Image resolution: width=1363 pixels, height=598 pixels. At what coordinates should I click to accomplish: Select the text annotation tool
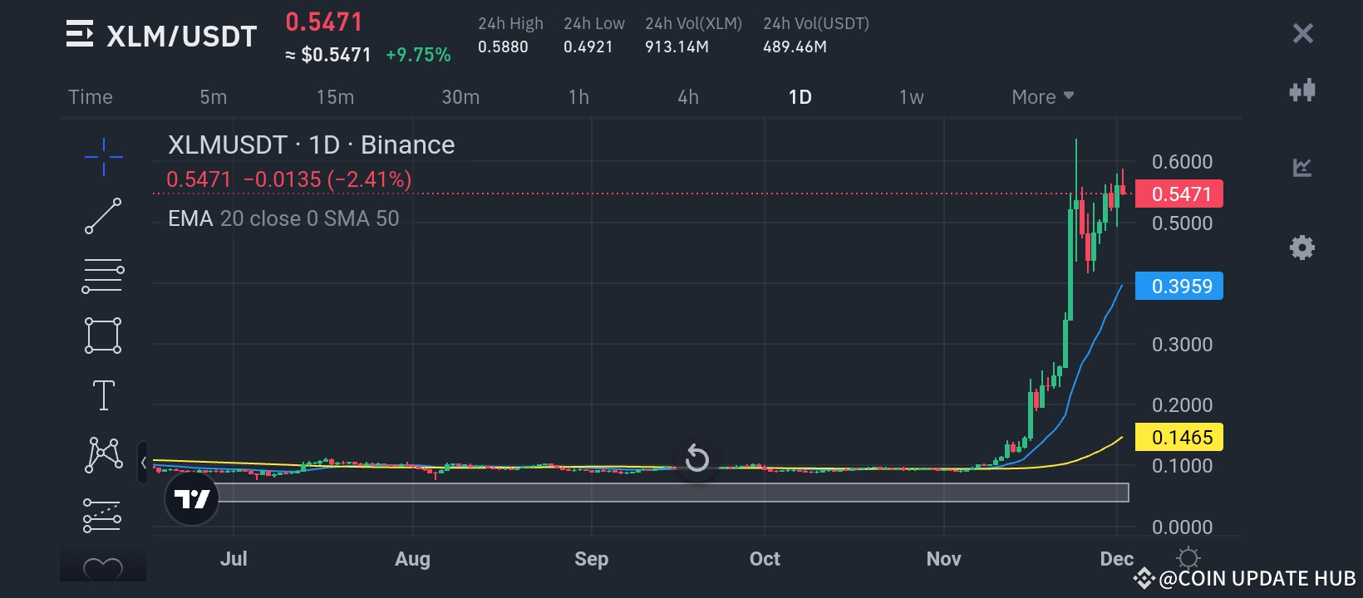point(104,395)
